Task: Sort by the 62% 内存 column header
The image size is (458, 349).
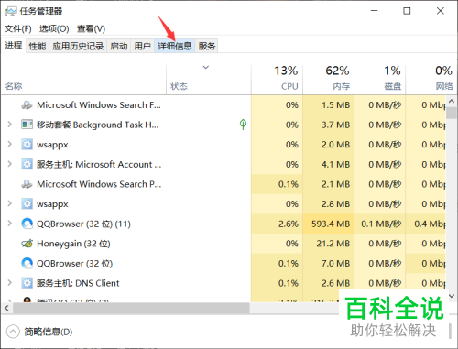Action: 329,80
